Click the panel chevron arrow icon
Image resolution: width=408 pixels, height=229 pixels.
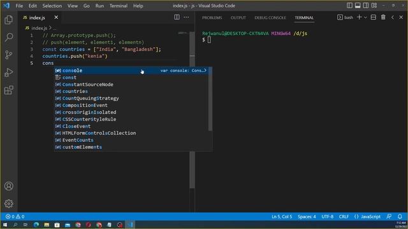coord(393,17)
